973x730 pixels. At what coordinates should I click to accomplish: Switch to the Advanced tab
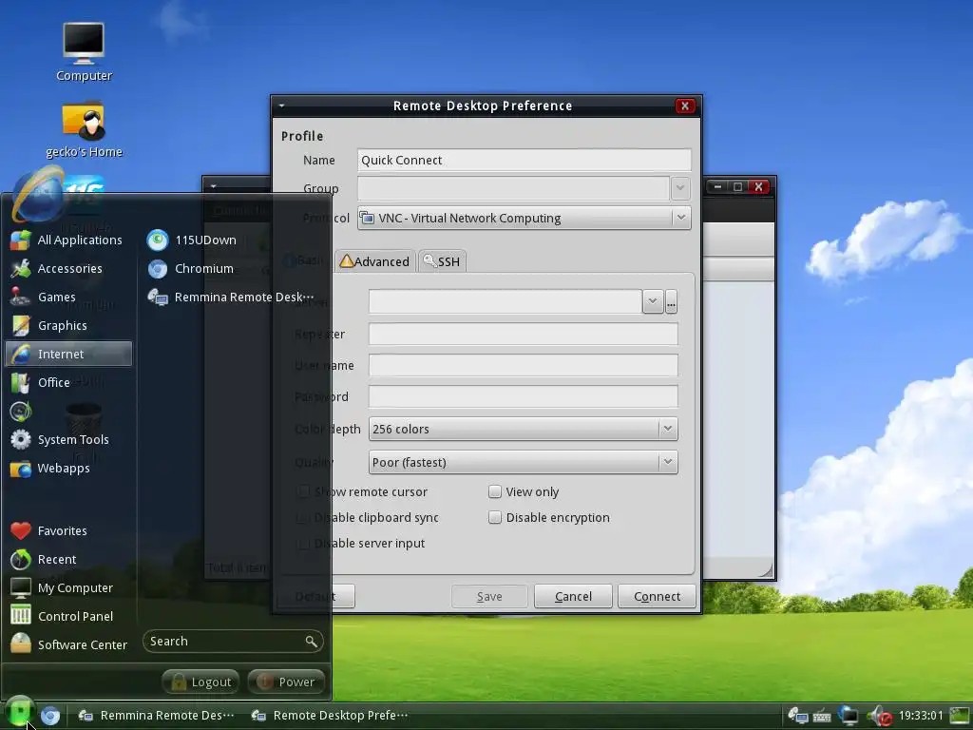point(375,261)
